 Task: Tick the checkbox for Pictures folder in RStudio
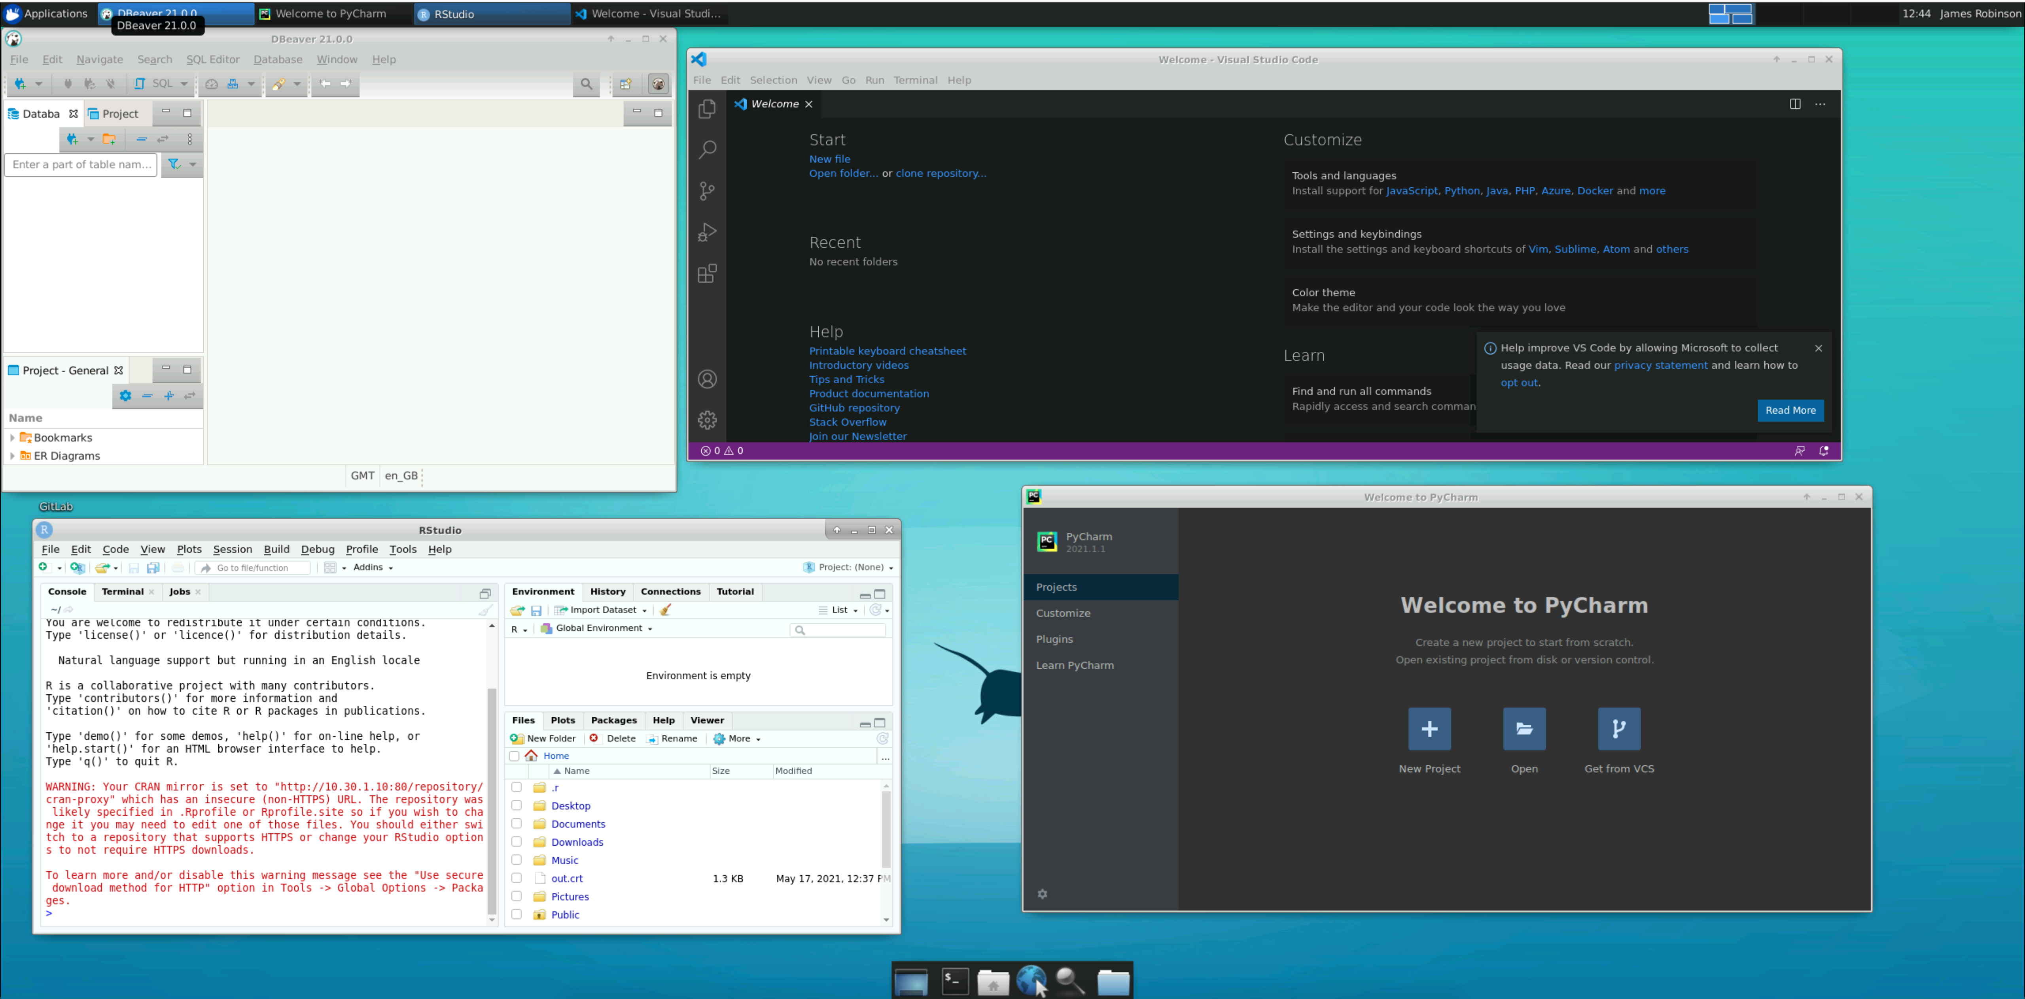point(517,895)
